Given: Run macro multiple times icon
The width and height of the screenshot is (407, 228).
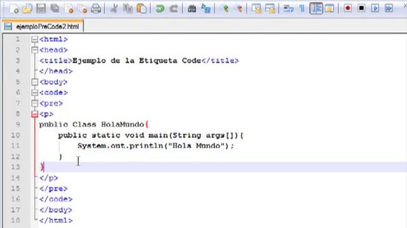Looking at the screenshot, I should [x=389, y=8].
